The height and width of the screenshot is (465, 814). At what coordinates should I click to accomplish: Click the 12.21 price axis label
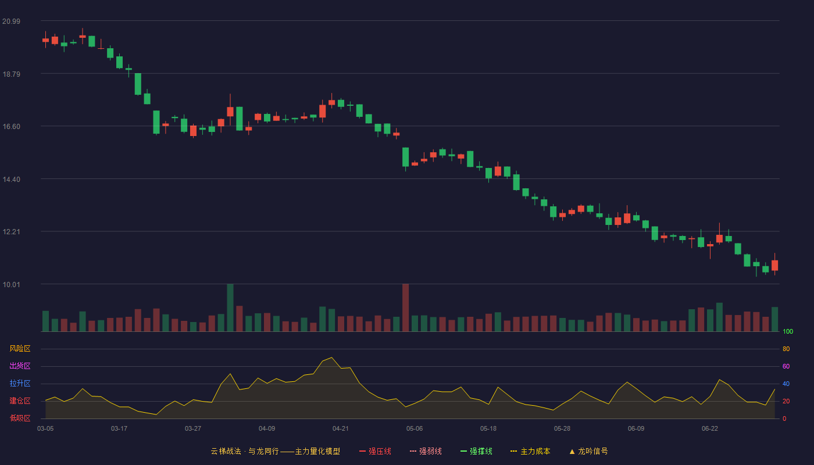11,232
